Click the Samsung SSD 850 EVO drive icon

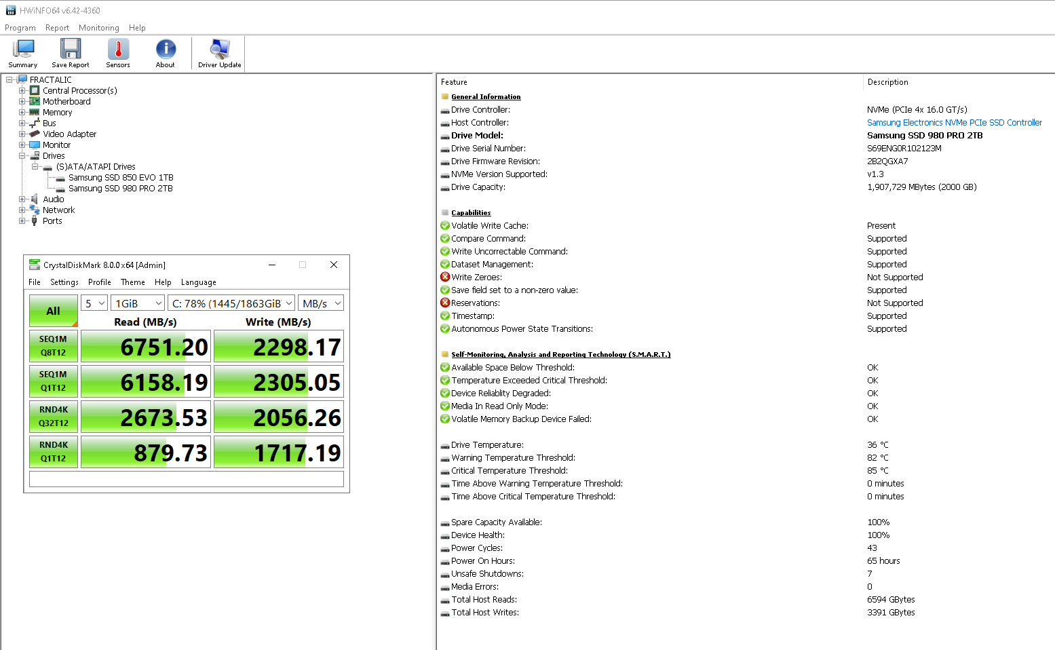click(60, 178)
